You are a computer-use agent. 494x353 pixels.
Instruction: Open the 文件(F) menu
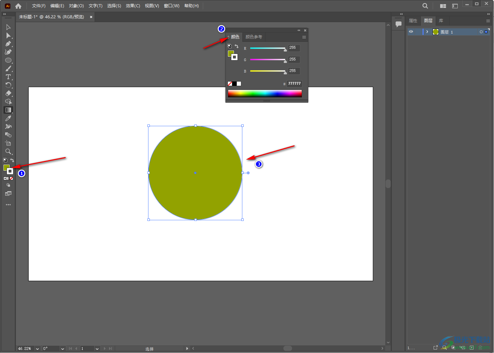click(39, 6)
